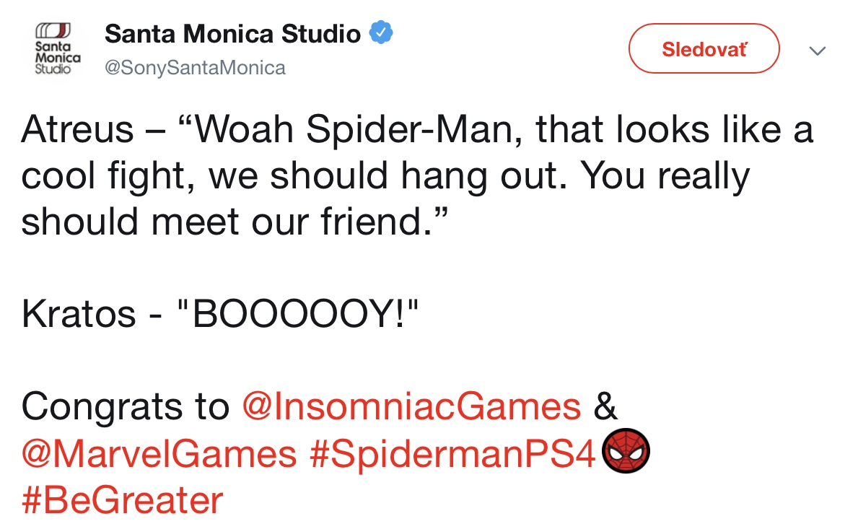Click the word "Kratos" in the tweet
858x524 pixels.
79,314
